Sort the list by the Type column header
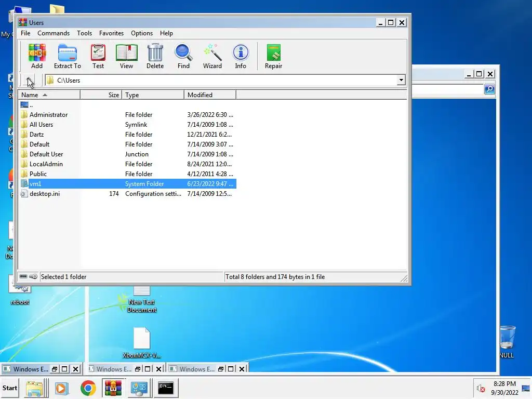 tap(153, 95)
